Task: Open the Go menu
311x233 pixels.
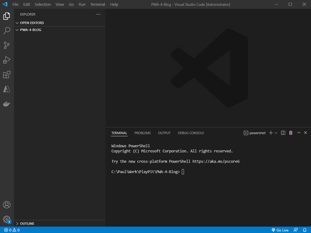Action: click(x=71, y=4)
